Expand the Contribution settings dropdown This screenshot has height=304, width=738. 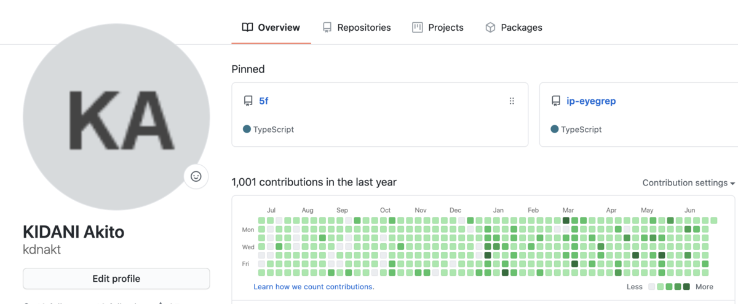tap(688, 183)
